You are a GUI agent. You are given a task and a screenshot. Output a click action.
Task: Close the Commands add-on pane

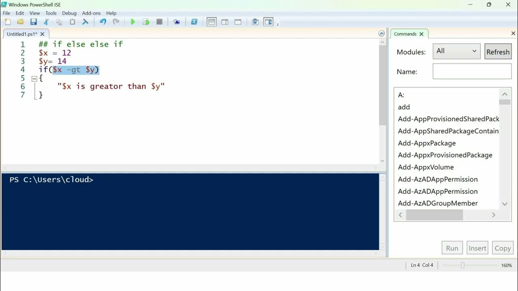tap(513, 34)
